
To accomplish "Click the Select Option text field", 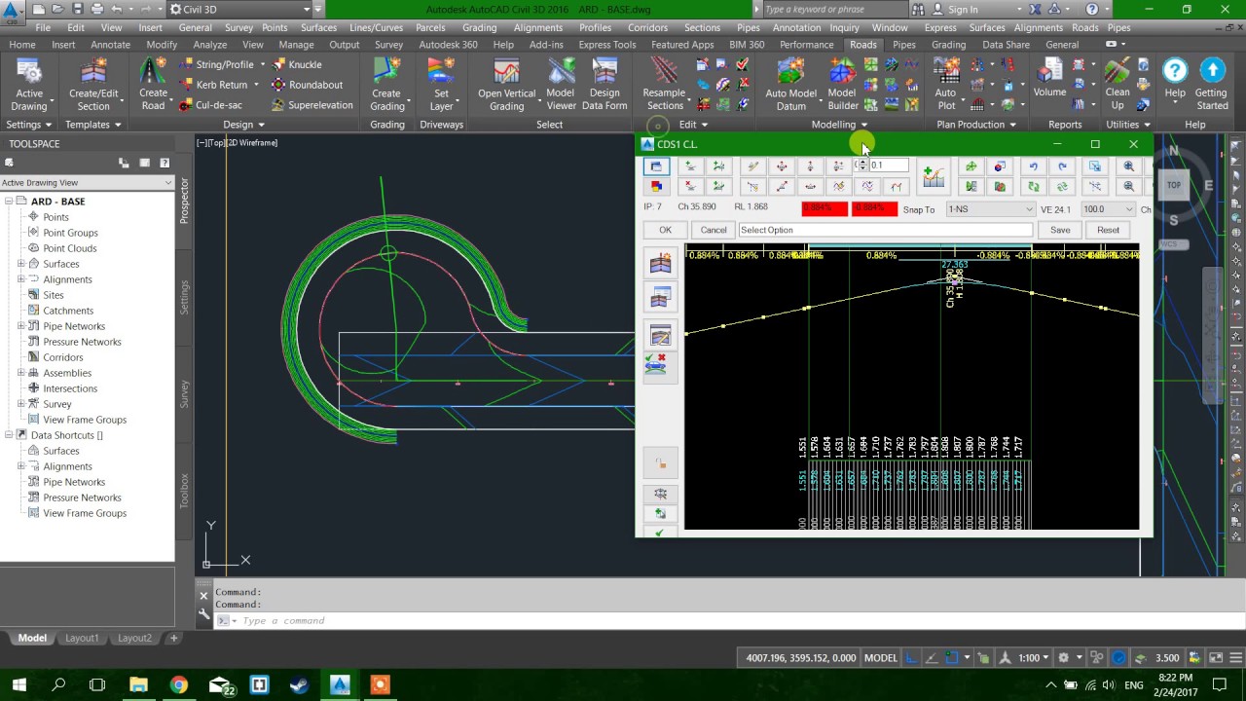I will pos(884,230).
